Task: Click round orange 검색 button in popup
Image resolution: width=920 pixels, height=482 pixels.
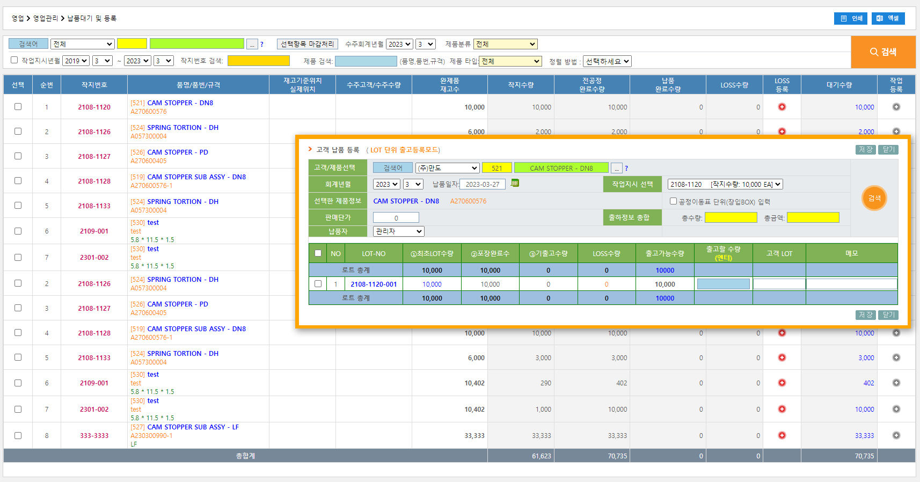Action: tap(874, 198)
